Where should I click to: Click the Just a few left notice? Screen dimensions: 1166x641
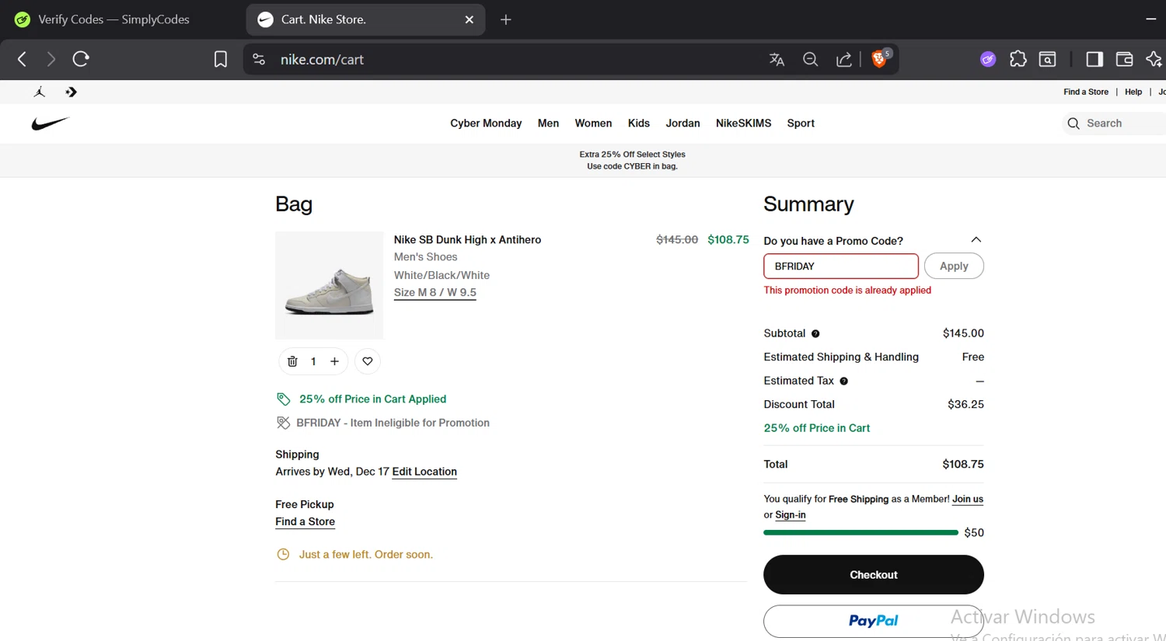[365, 555]
